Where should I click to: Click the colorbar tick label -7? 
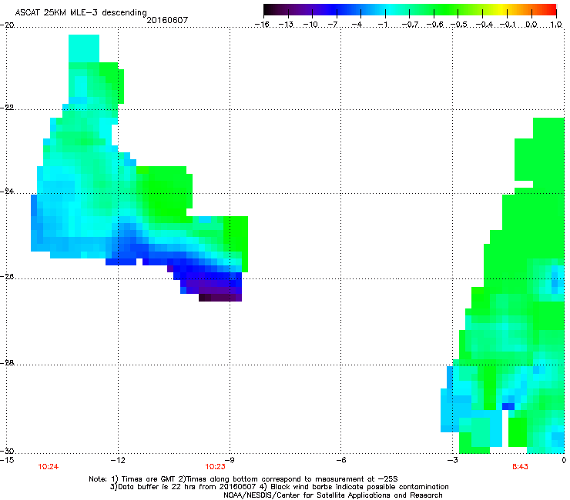click(333, 25)
